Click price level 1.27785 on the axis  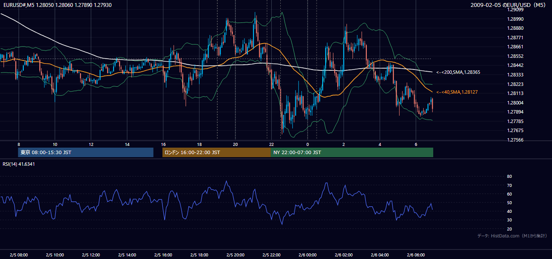515,122
